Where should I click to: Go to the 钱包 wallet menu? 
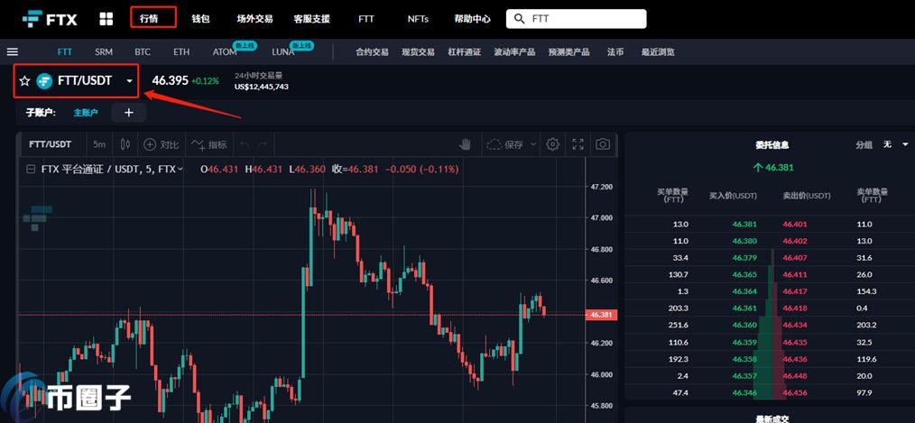(x=200, y=18)
